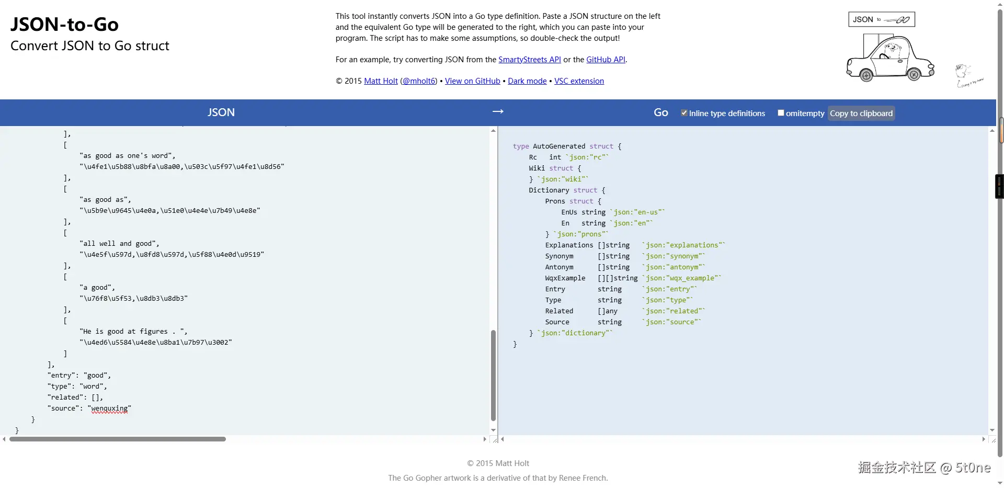
Task: Disable the Inline type definitions checkbox
Action: pos(683,112)
